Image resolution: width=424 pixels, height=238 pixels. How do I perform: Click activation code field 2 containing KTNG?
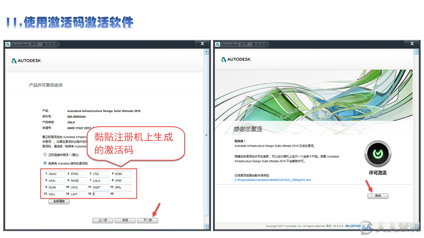click(x=79, y=174)
